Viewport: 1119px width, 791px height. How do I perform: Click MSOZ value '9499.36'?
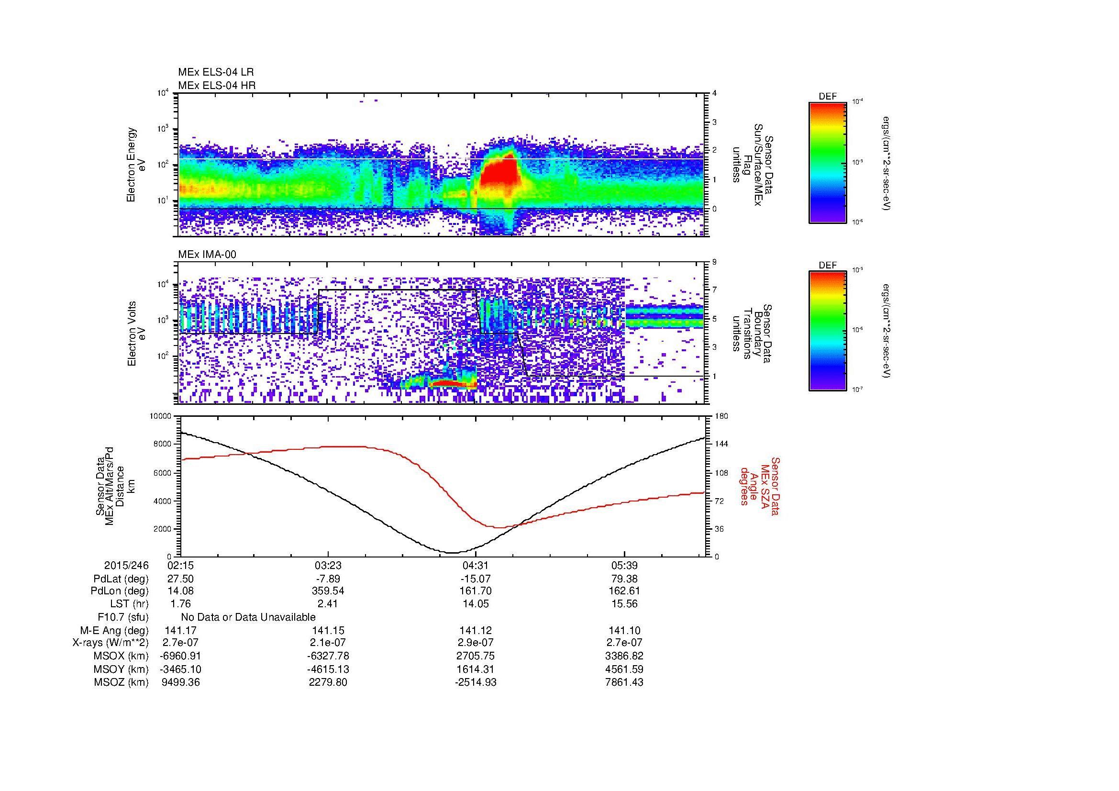[180, 682]
